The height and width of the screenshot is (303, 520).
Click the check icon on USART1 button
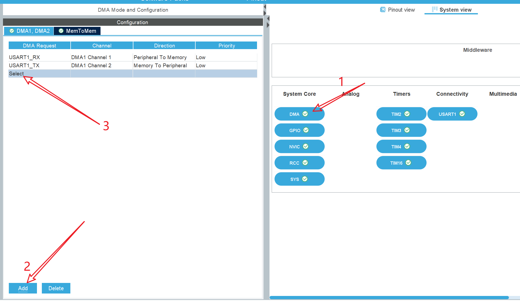tap(462, 114)
